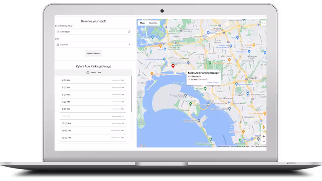Toggle fullscreen map view
Viewport: 322px width, 181px height.
click(x=263, y=23)
